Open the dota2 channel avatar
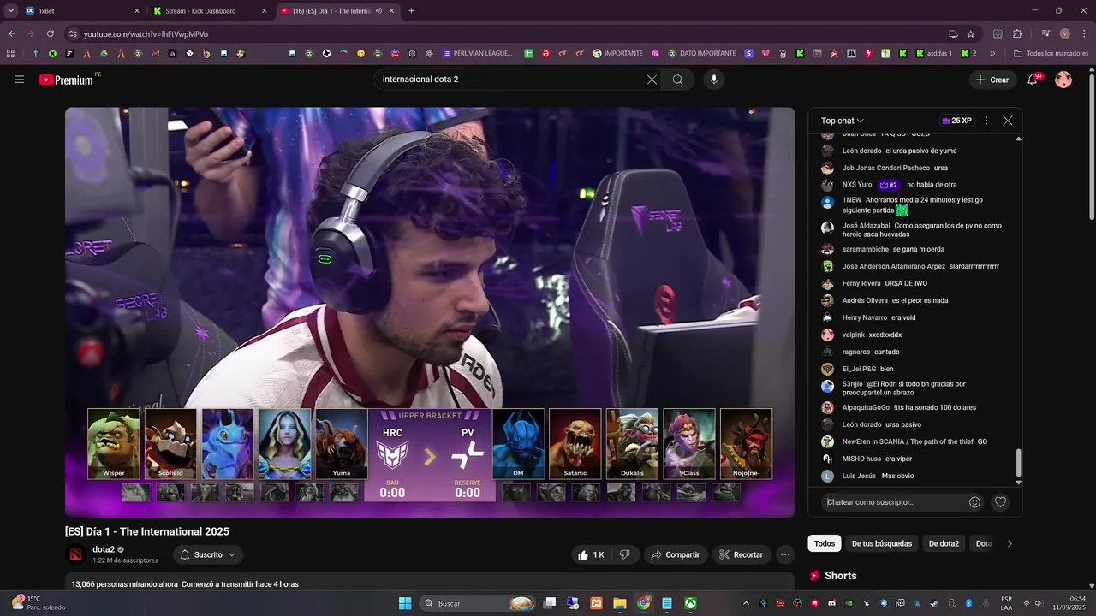The width and height of the screenshot is (1096, 616). click(x=76, y=554)
